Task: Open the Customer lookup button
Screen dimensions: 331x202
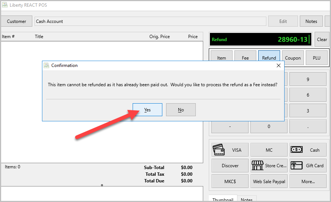Action: pyautogui.click(x=16, y=21)
